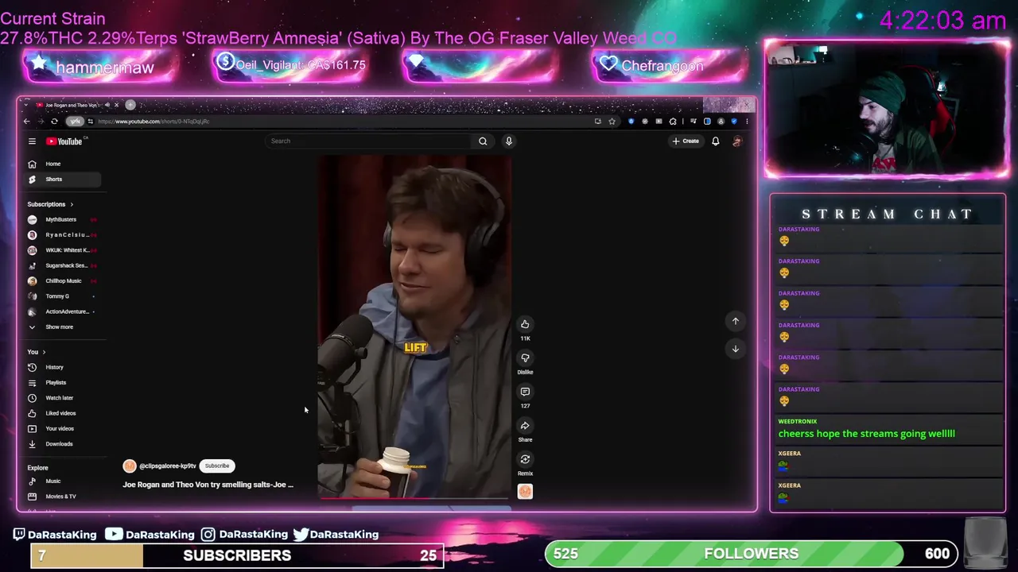Viewport: 1018px width, 572px height.
Task: Expand Show more subscriptions
Action: pos(64,327)
